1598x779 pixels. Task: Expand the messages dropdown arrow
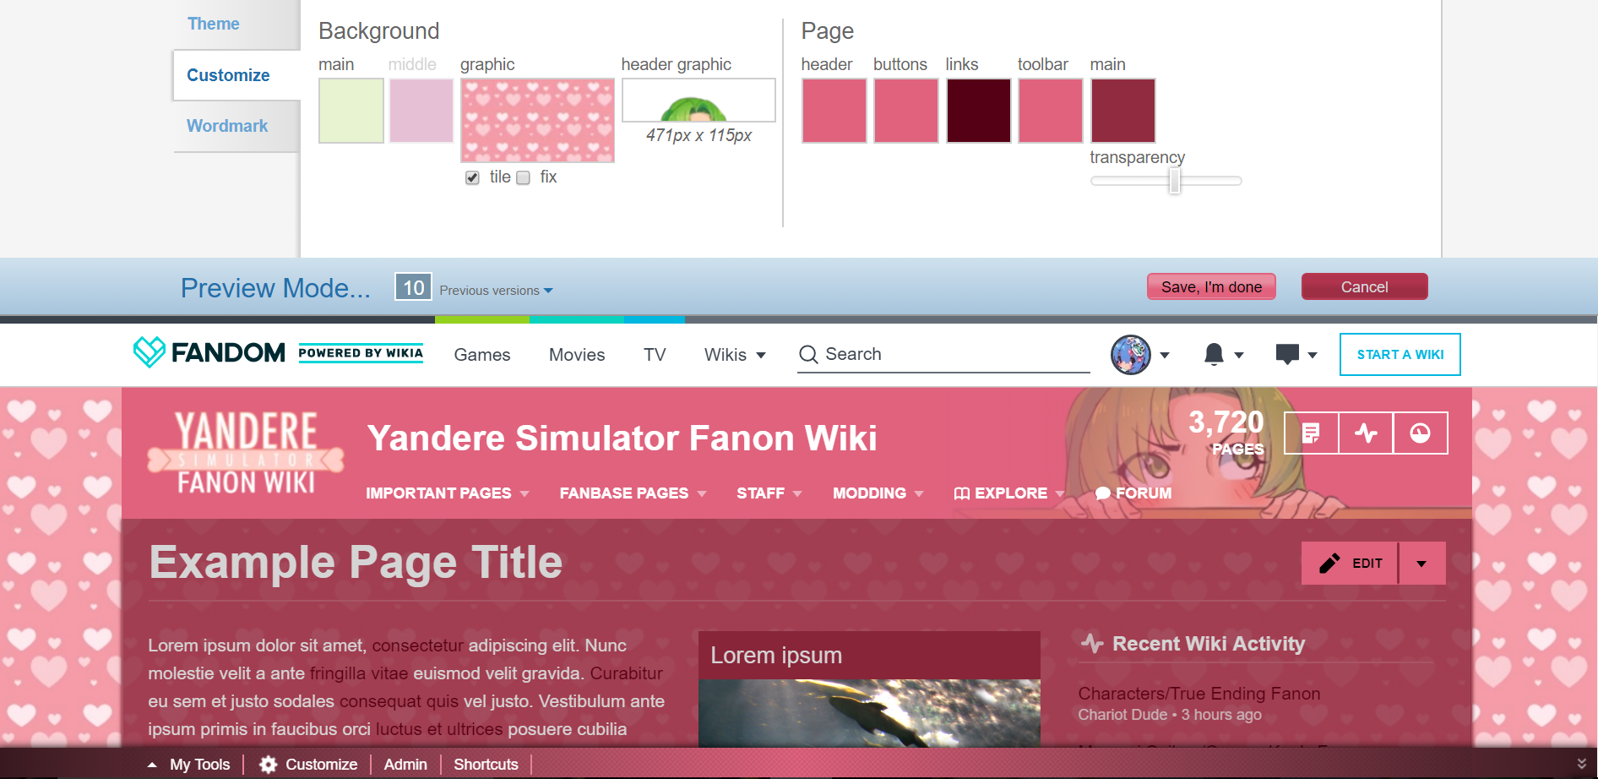tap(1313, 355)
